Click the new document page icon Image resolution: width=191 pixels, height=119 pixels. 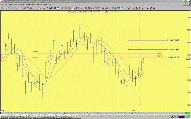40,8
